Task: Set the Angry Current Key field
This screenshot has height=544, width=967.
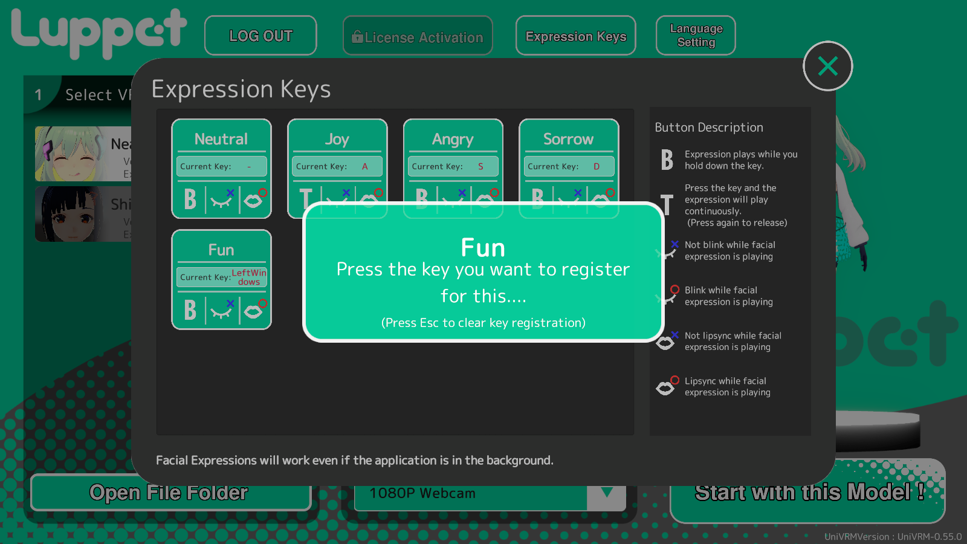Action: (x=453, y=166)
